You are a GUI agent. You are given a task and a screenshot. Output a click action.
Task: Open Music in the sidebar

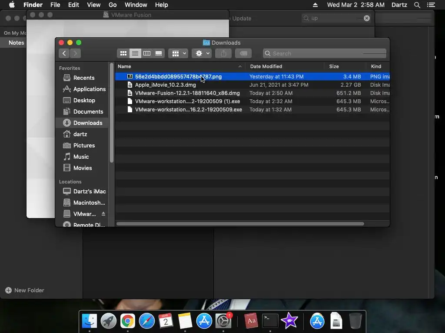(x=82, y=157)
